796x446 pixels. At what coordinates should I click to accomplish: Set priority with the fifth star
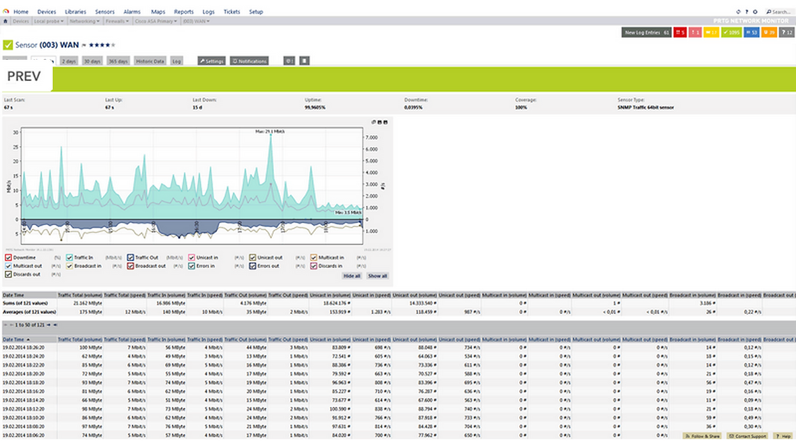click(x=113, y=45)
